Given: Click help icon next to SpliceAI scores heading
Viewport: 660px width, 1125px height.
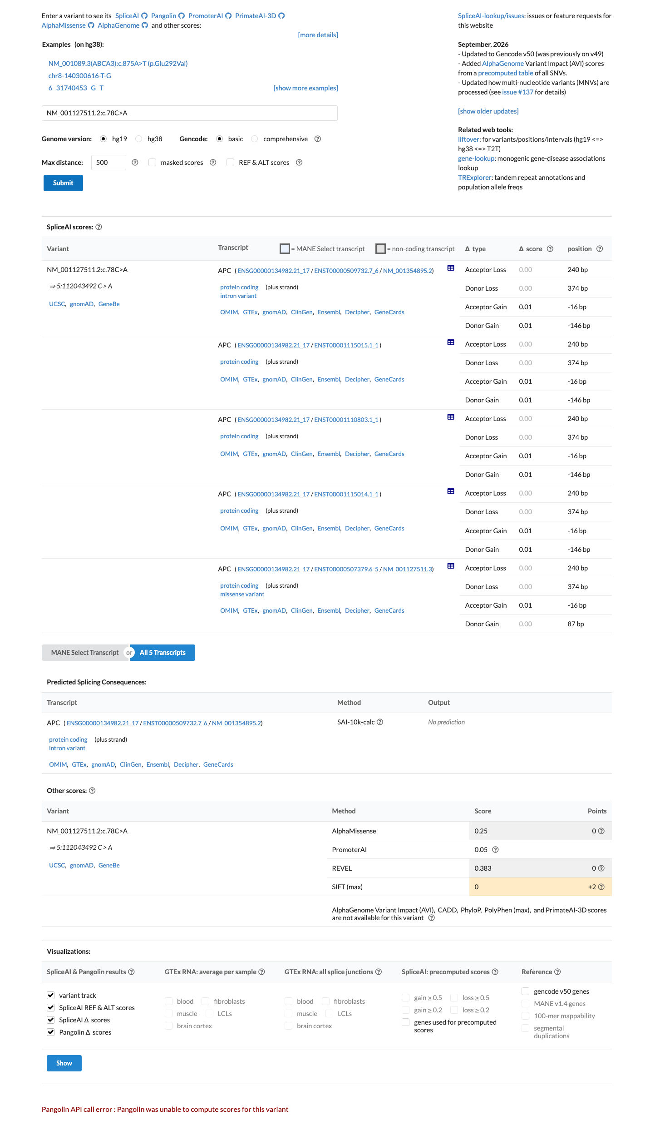Looking at the screenshot, I should [x=99, y=227].
